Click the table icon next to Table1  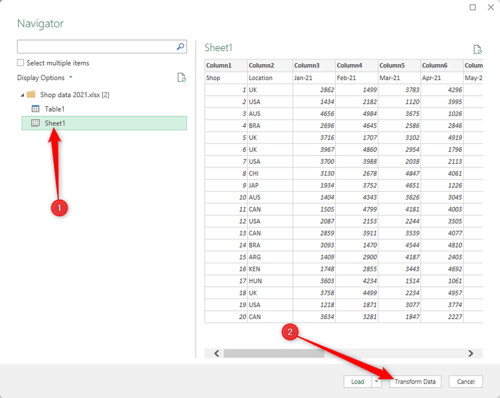tap(35, 109)
